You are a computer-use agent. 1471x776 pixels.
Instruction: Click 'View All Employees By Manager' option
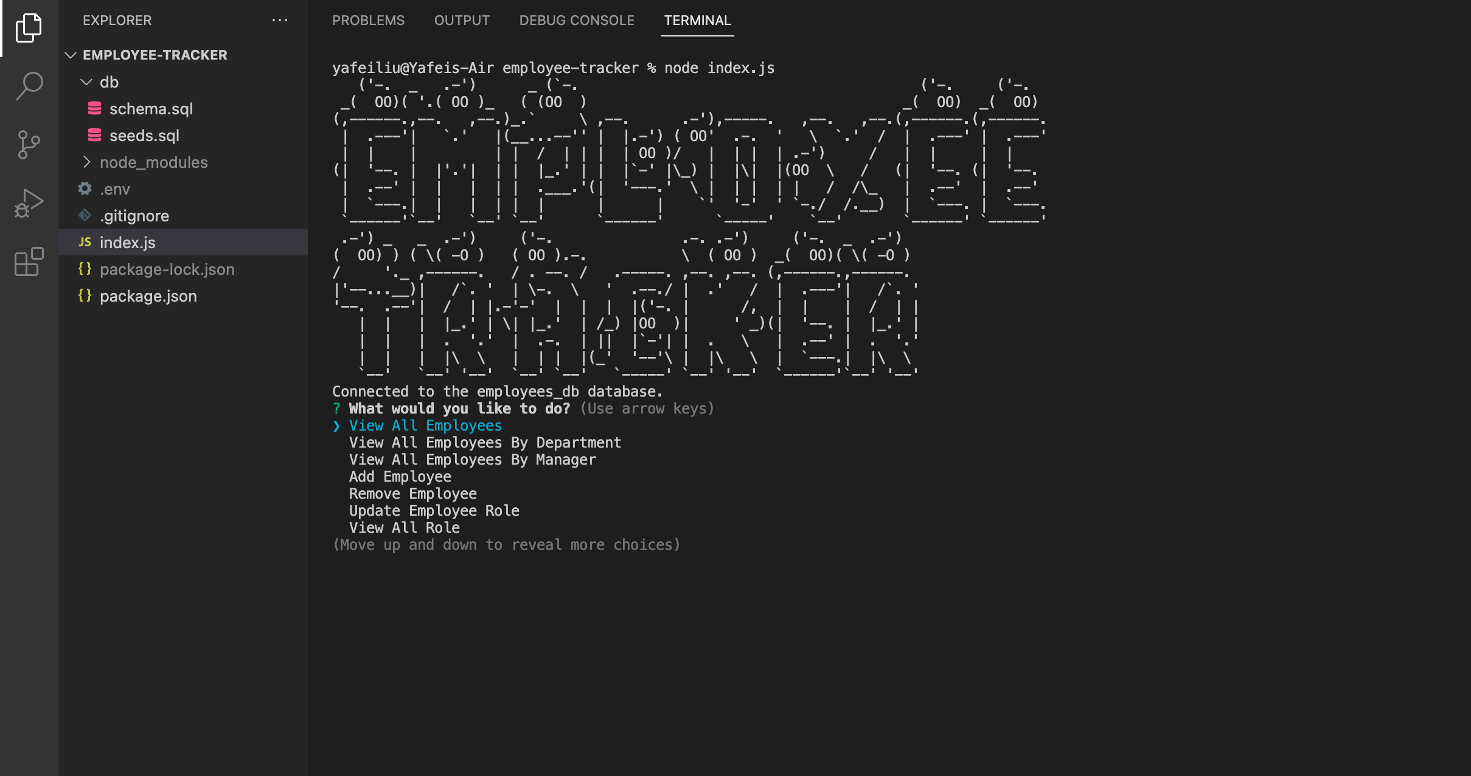tap(472, 460)
